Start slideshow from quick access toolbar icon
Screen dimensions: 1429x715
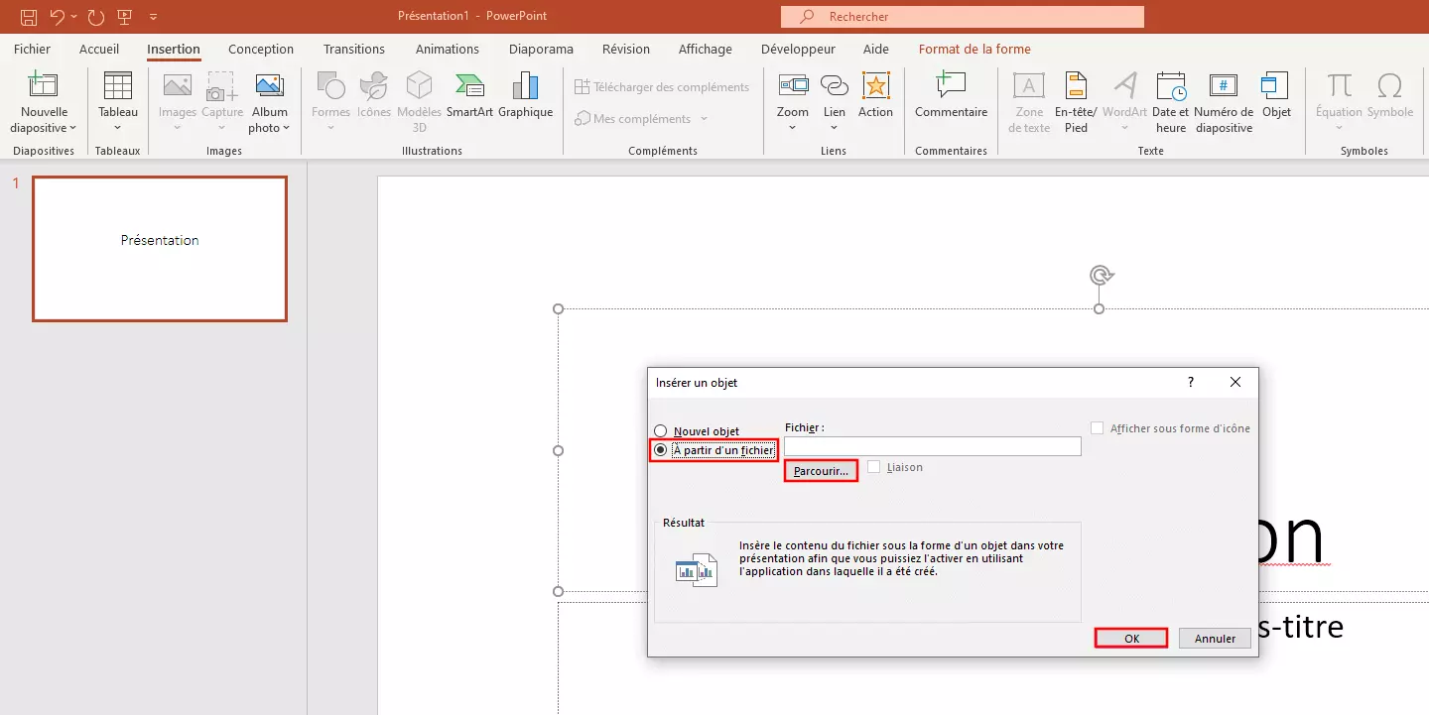point(124,17)
